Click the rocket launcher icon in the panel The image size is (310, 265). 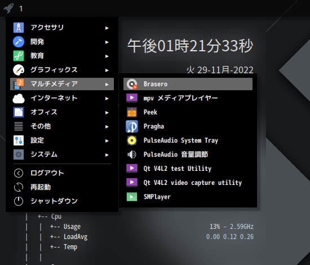8,8
